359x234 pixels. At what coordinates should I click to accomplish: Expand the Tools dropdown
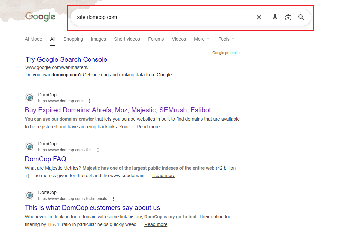tap(226, 39)
